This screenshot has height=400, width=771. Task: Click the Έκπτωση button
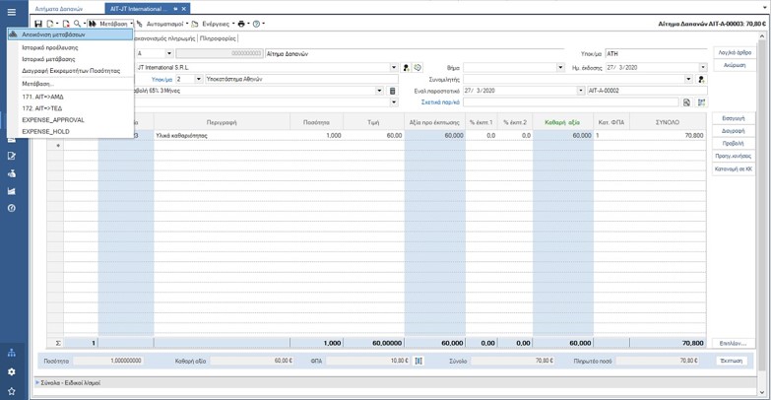tap(732, 362)
